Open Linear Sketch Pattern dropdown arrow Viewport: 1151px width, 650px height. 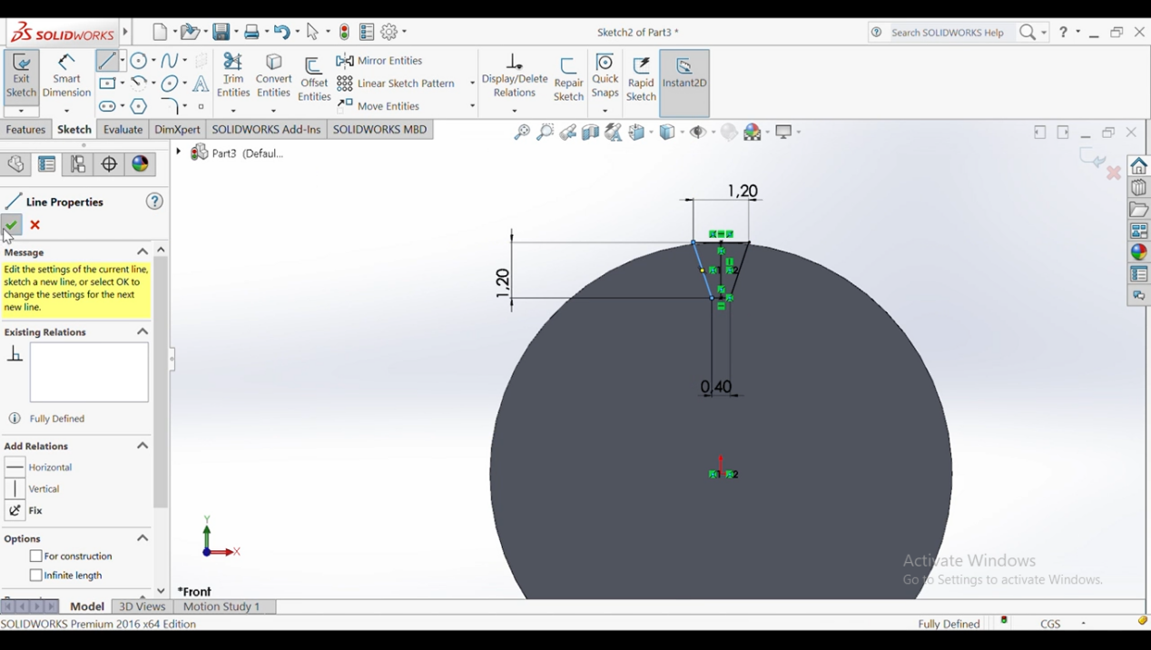click(472, 84)
